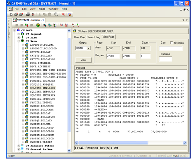Click the second red branch-tree icon

[67, 25]
